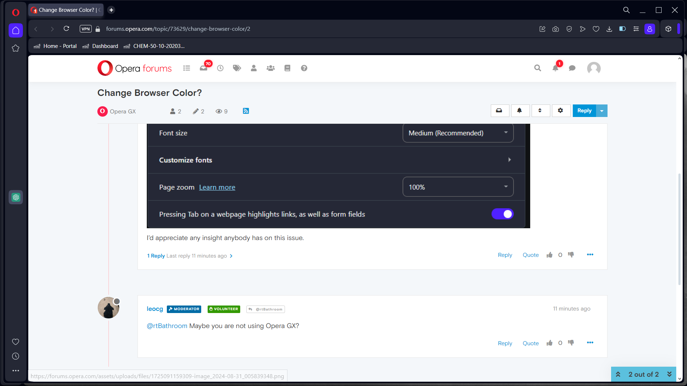Select the Change Browser Color tab
This screenshot has height=386, width=687.
coord(66,10)
